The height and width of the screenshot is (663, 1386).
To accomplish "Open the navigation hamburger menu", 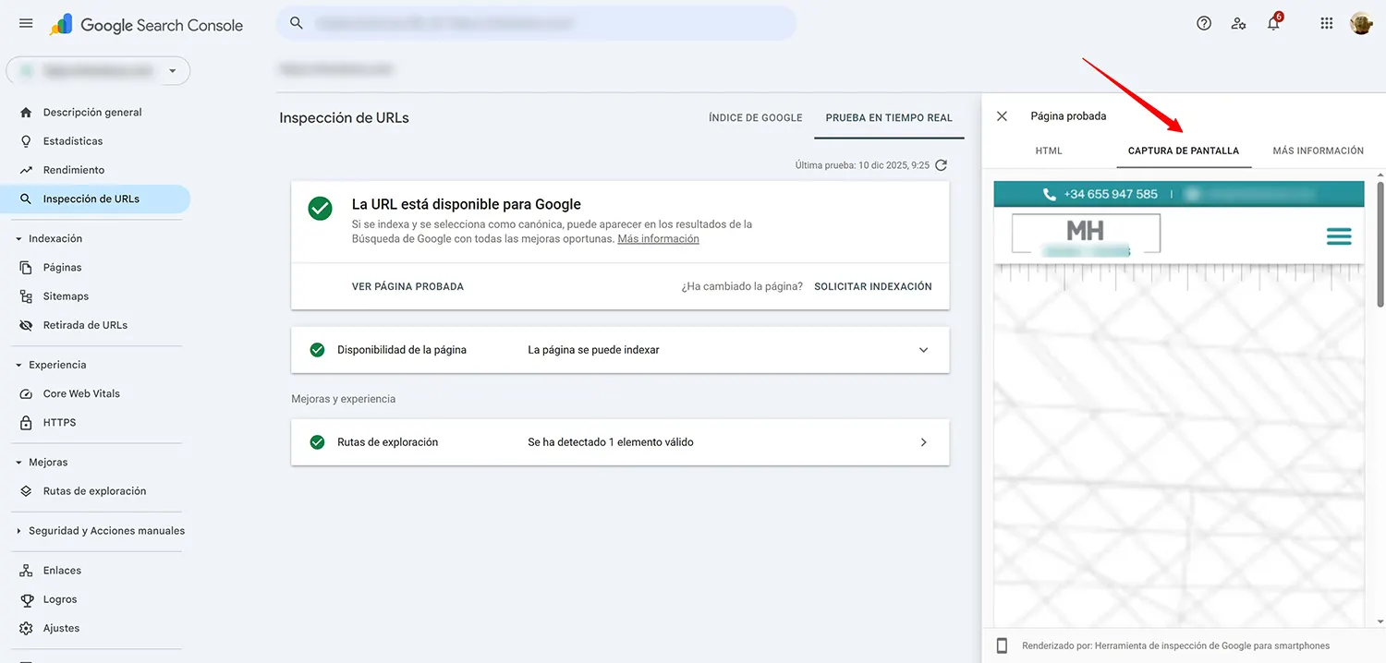I will 25,23.
